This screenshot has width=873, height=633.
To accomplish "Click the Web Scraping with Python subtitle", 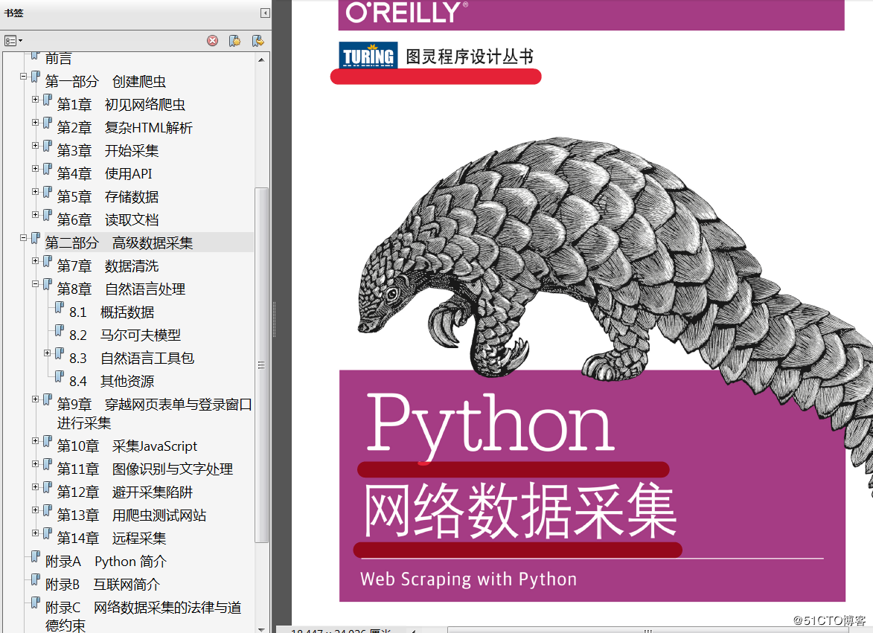I will [x=468, y=579].
